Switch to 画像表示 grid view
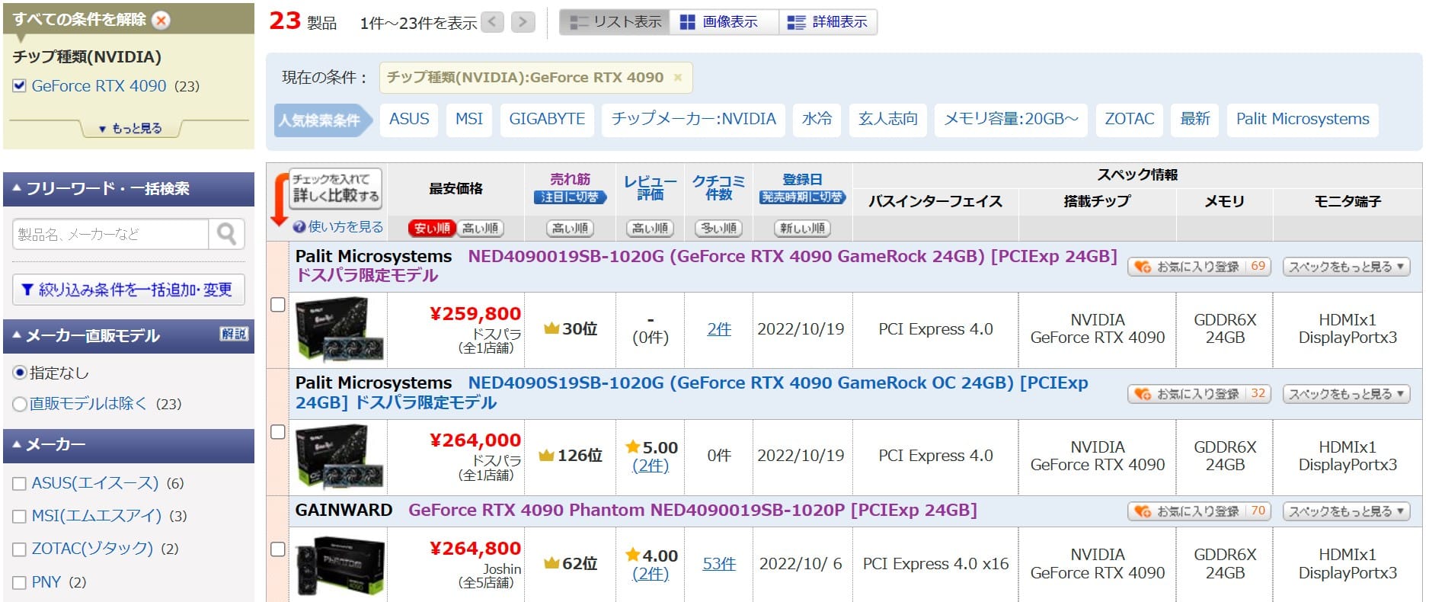Image resolution: width=1429 pixels, height=602 pixels. tap(719, 22)
